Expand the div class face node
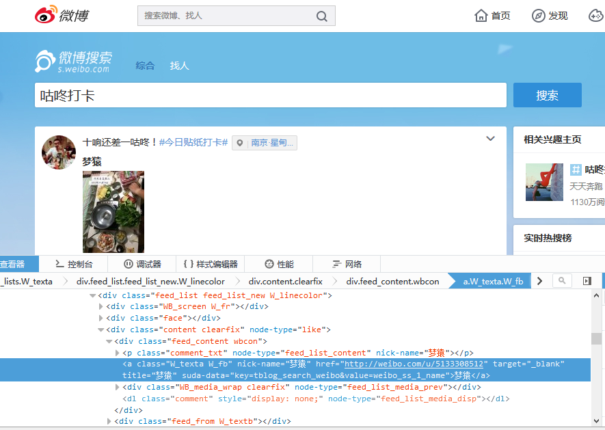Viewport: 605px width, 430px height. pos(100,318)
